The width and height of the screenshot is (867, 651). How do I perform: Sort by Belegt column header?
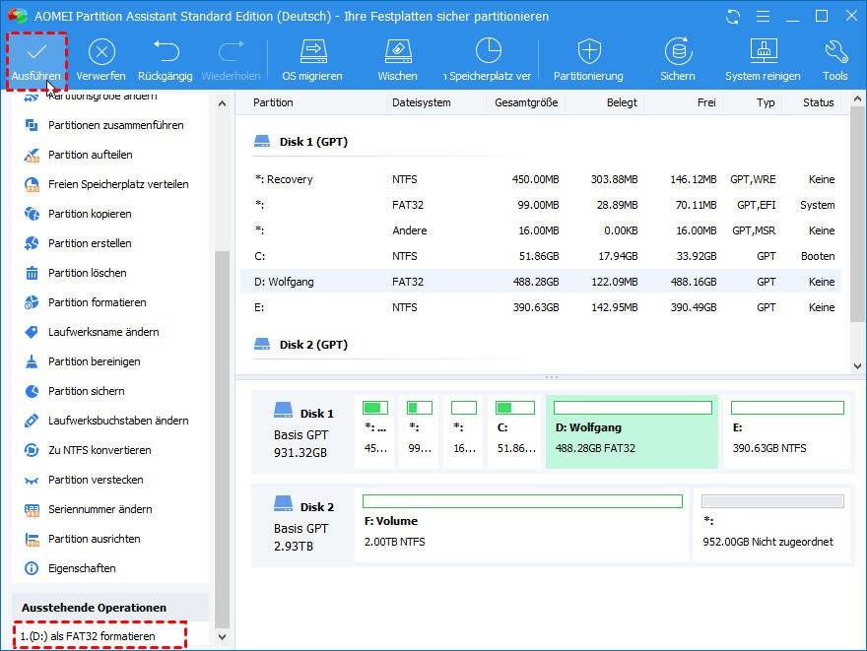click(x=622, y=102)
